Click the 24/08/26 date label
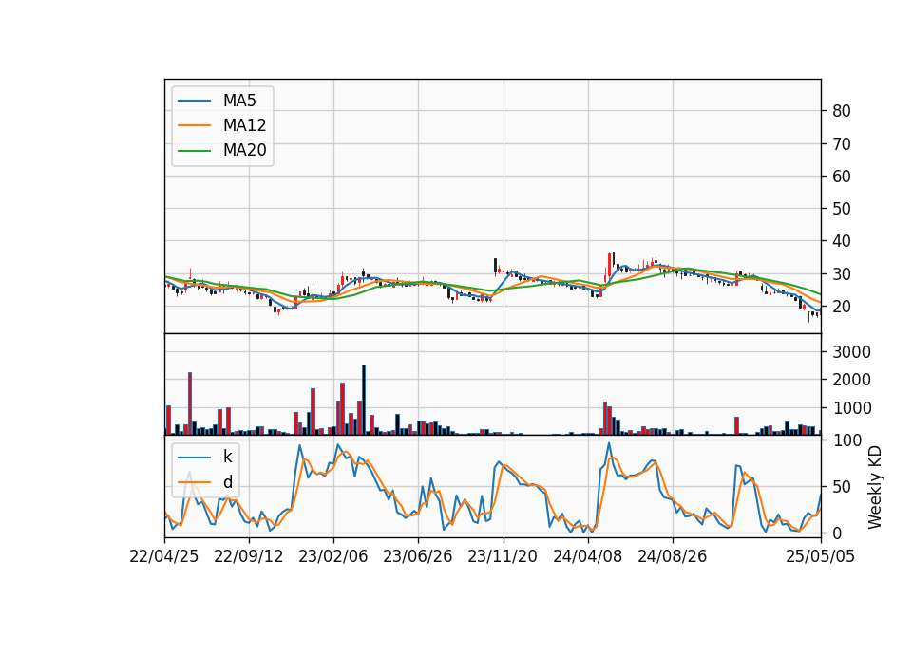Image resolution: width=912 pixels, height=655 pixels. tap(673, 556)
